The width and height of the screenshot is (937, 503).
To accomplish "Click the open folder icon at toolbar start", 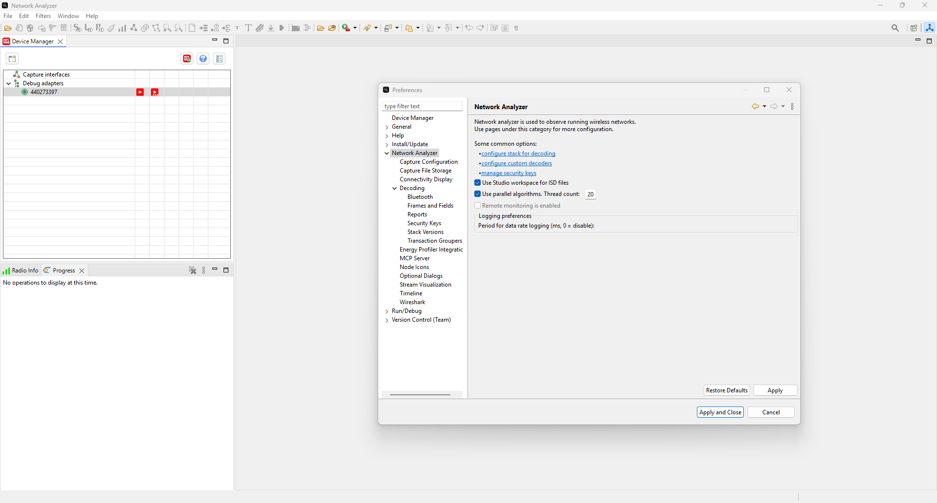I will (8, 28).
